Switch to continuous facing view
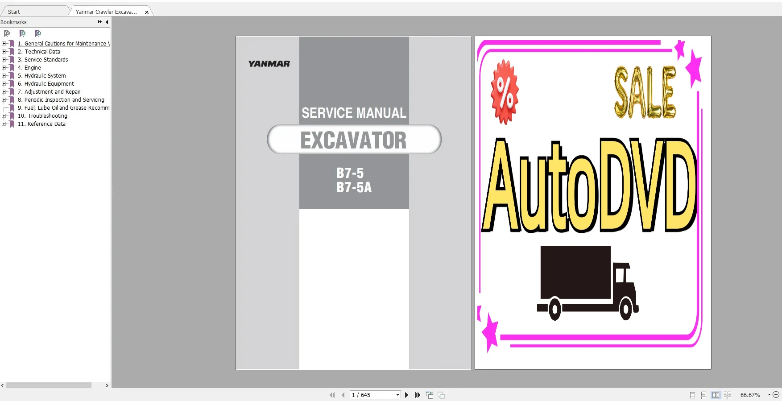The height and width of the screenshot is (401, 782). click(x=727, y=395)
